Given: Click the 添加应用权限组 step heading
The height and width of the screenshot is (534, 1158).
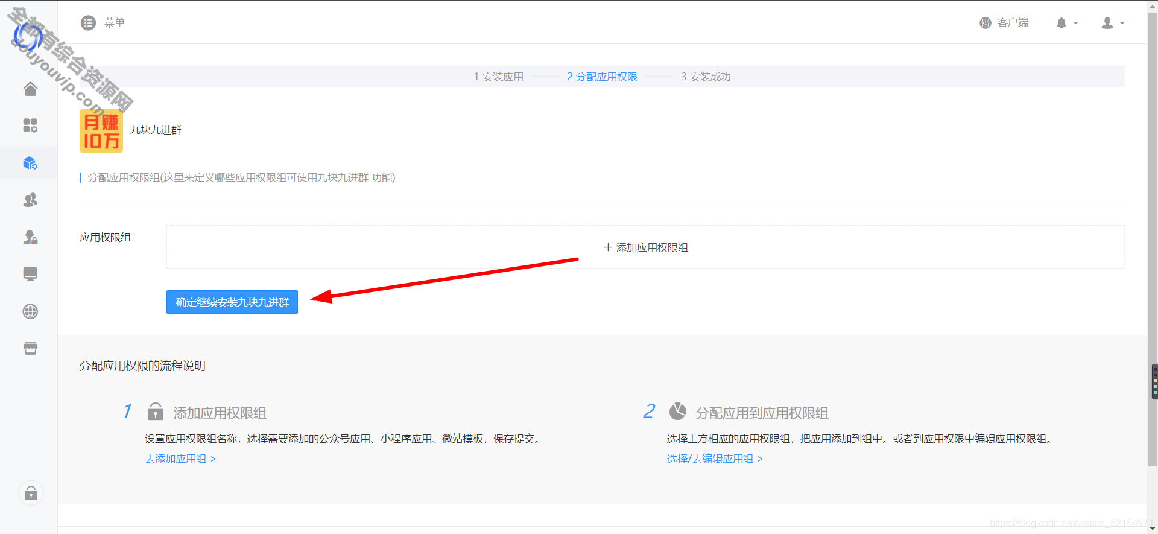Looking at the screenshot, I should 220,413.
